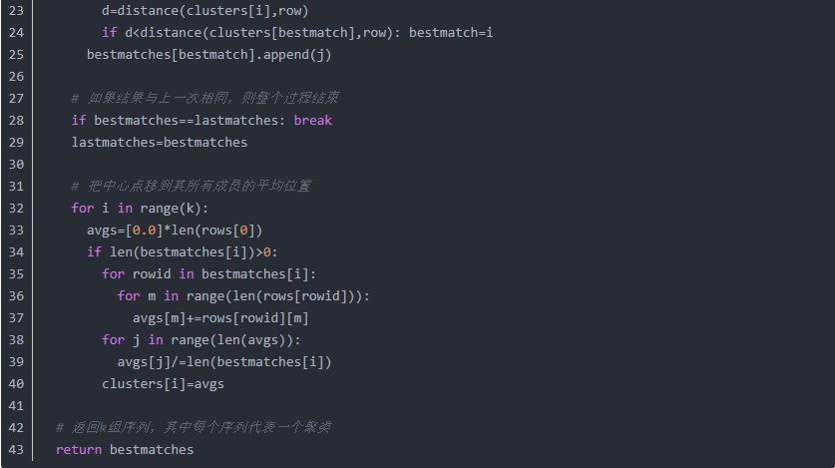Click the avgs[m]+=rows[rowid][m] statement
This screenshot has width=835, height=468.
[x=220, y=317]
